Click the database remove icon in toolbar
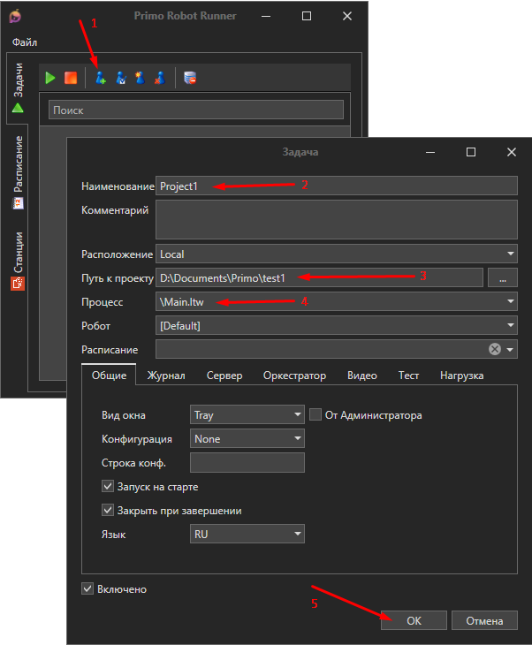This screenshot has height=645, width=532. click(190, 78)
